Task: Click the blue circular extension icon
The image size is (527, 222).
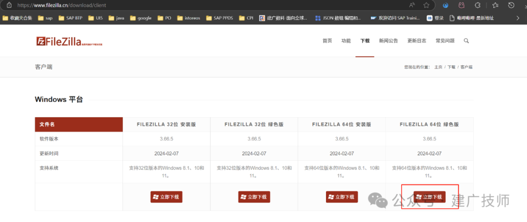Action: [x=446, y=5]
